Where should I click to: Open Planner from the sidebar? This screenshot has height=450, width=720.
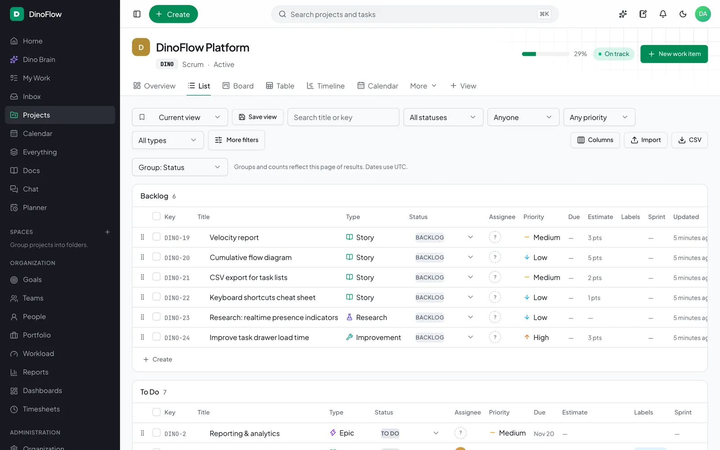tap(60, 207)
